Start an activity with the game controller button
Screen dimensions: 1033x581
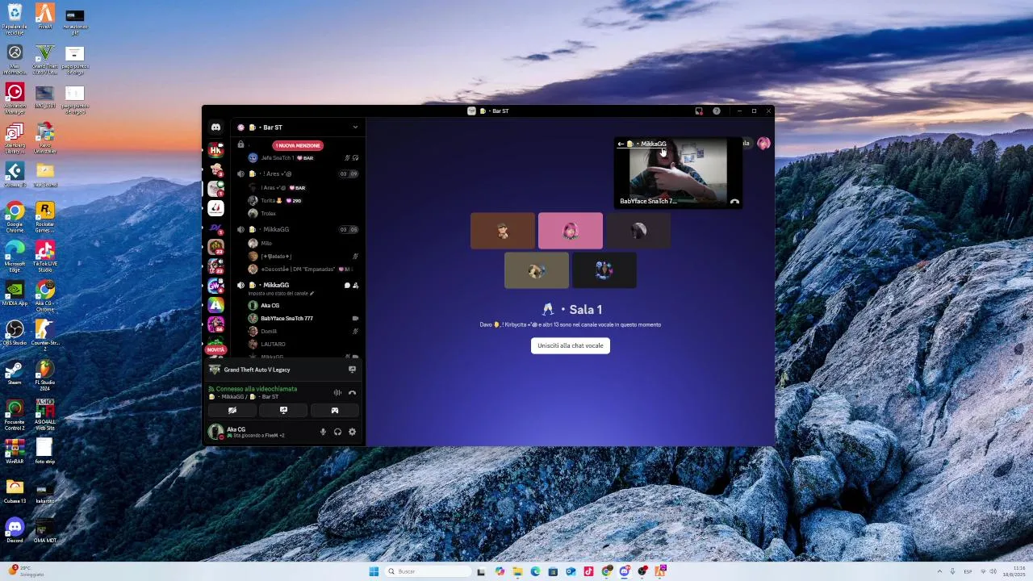335,411
